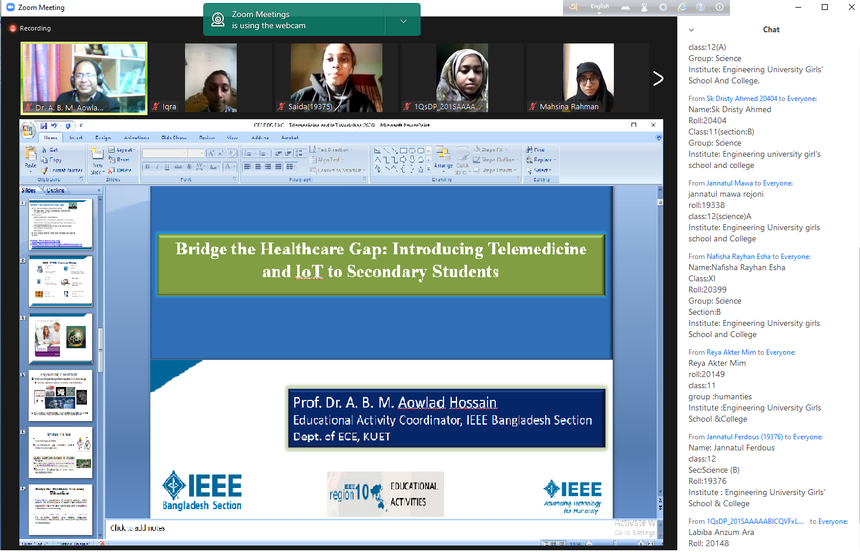Screen dimensions: 860x552
Task: Clear all text formatting
Action: coord(232,153)
